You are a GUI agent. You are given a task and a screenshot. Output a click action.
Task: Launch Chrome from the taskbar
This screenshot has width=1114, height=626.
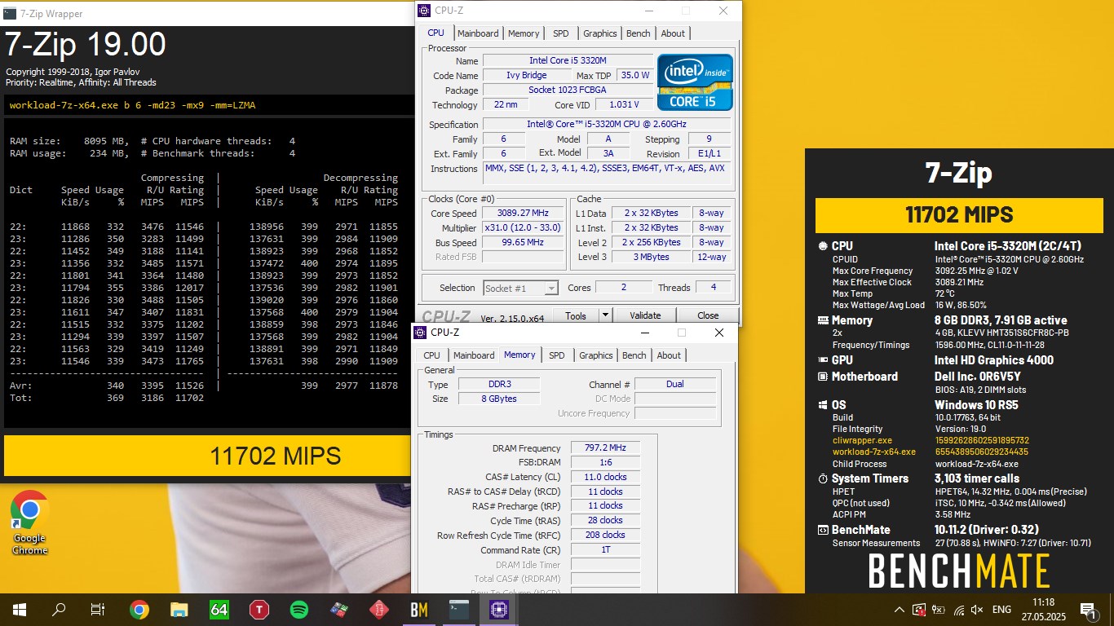[139, 609]
